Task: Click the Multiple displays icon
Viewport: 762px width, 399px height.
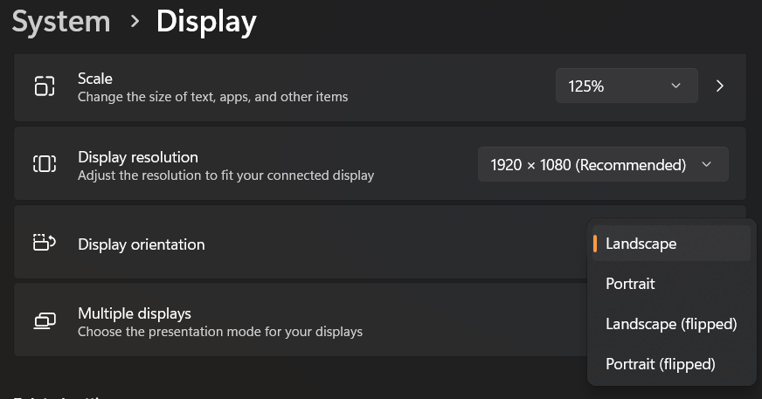Action: coord(44,321)
